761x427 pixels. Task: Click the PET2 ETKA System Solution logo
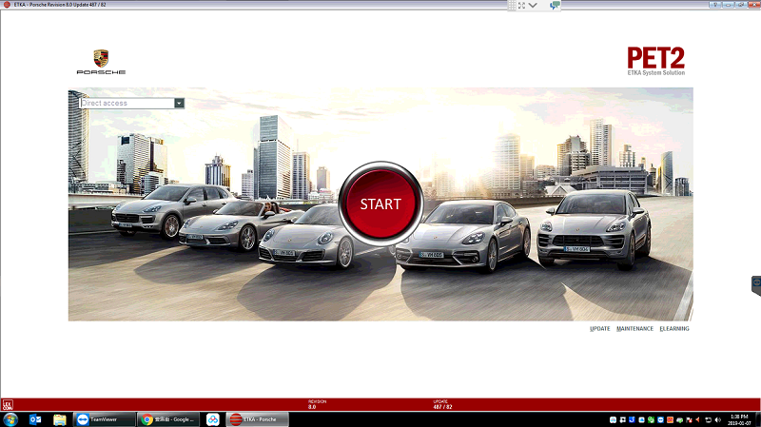[655, 61]
